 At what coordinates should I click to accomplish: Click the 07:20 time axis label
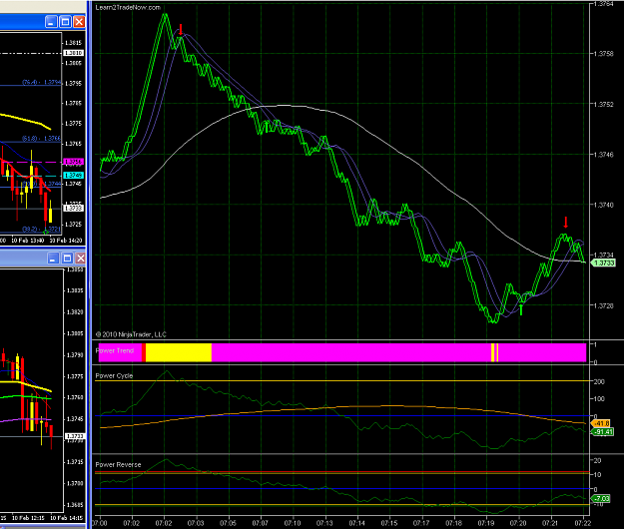[x=518, y=523]
